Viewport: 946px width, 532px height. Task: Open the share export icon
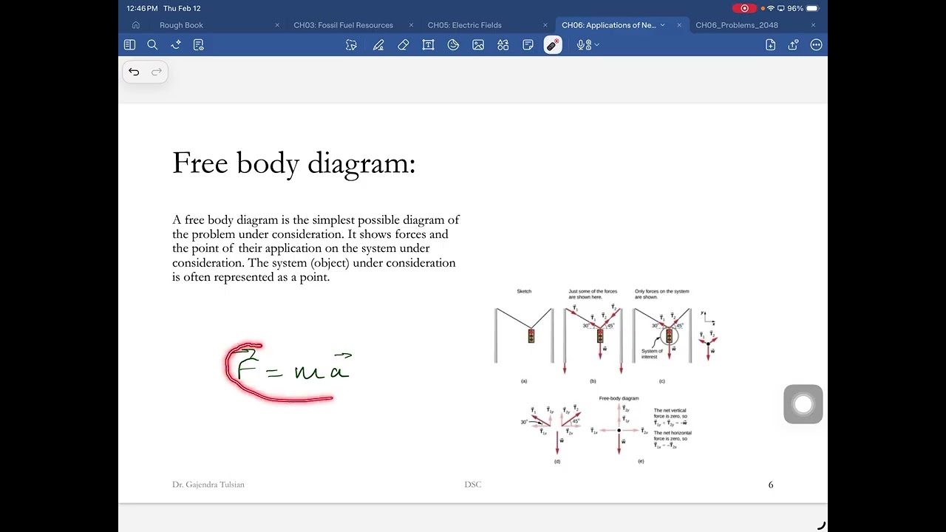click(x=793, y=45)
